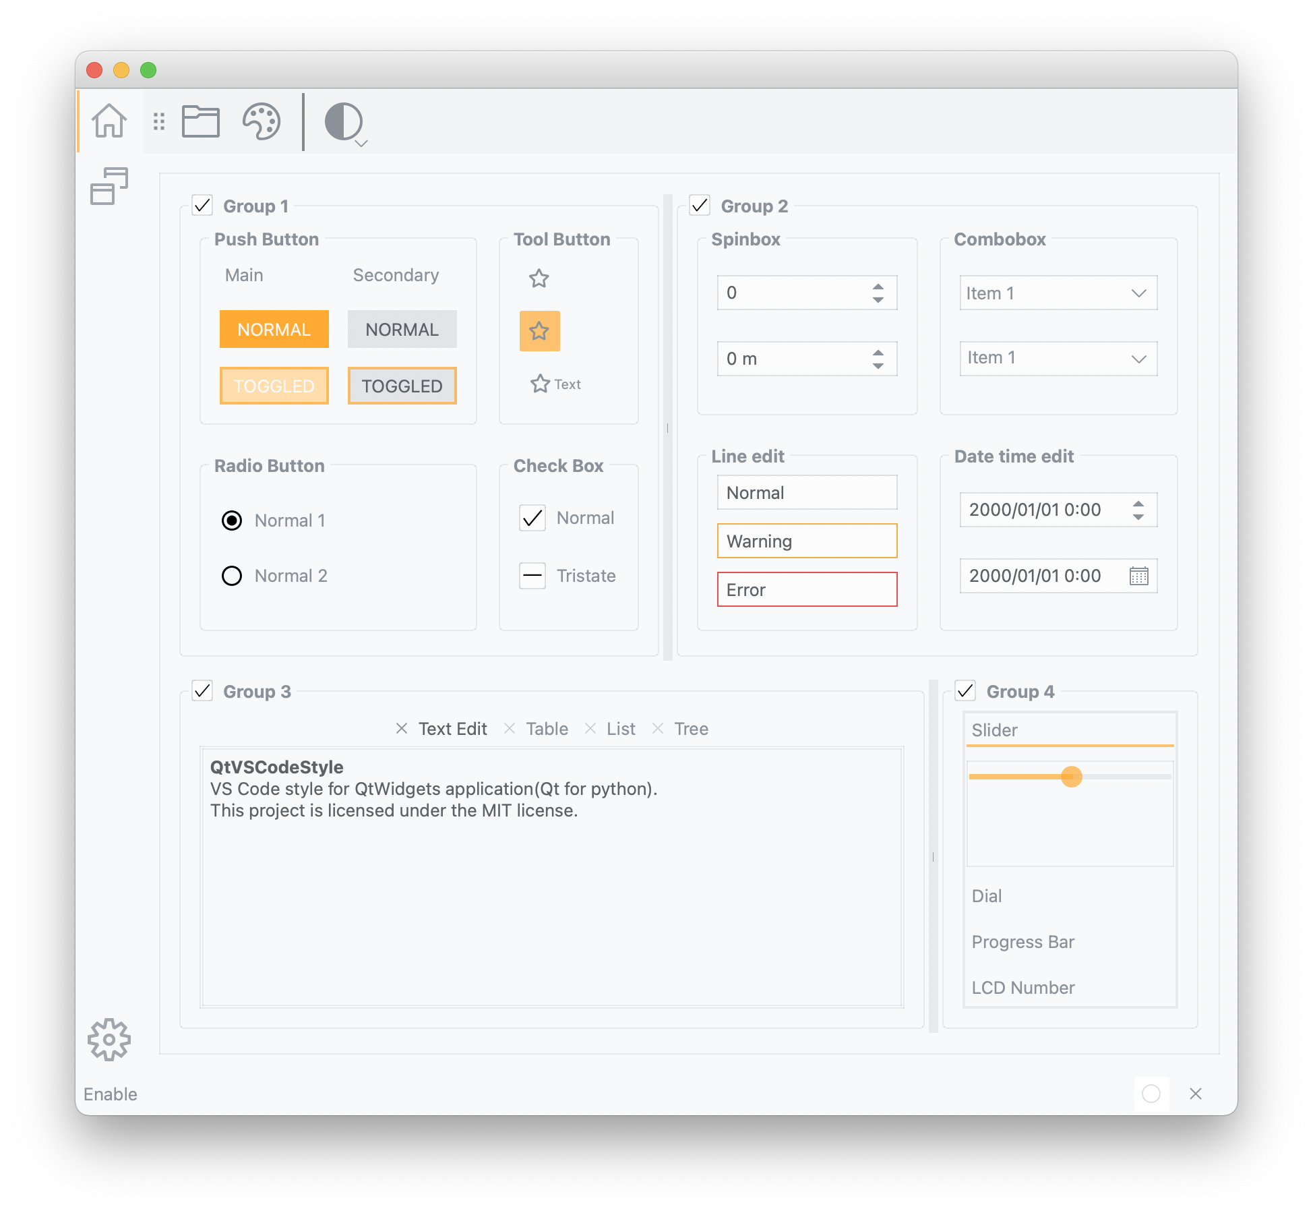The width and height of the screenshot is (1313, 1215).
Task: Click the Secondary TOGGLED button
Action: pos(402,386)
